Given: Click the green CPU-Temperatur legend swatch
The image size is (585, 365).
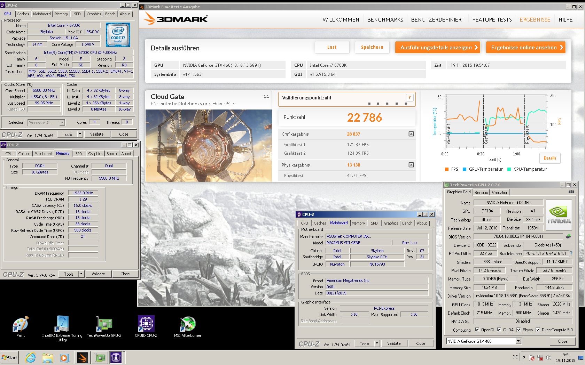Looking at the screenshot, I should click(x=509, y=169).
